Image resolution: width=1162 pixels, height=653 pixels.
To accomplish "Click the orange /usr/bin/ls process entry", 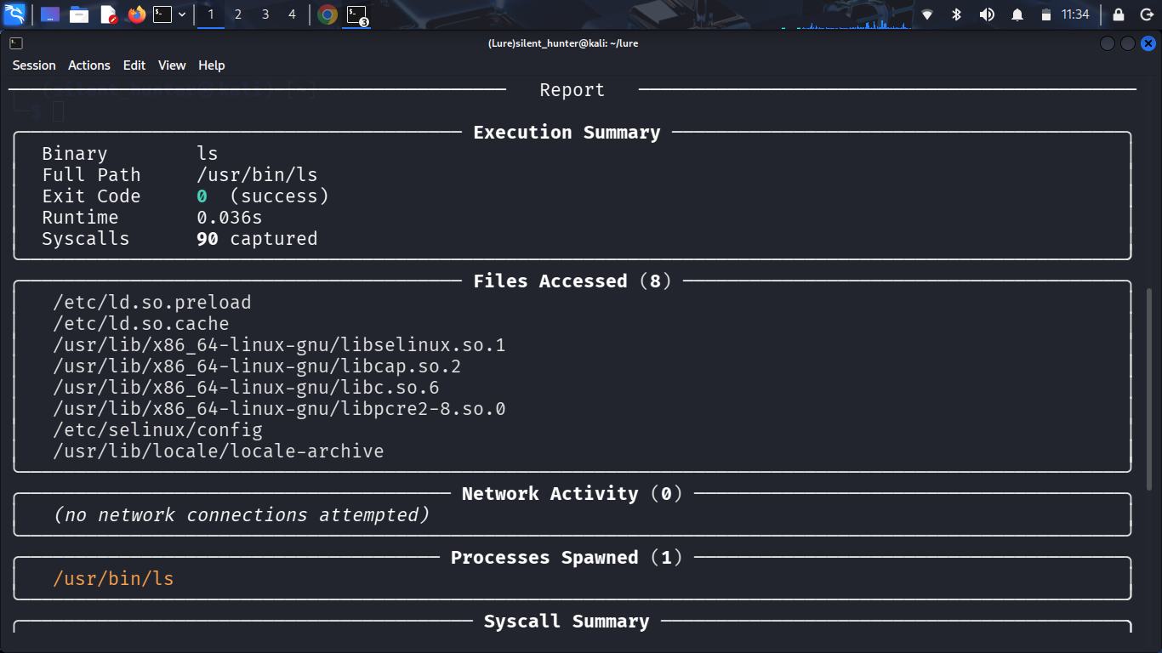I will 113,579.
